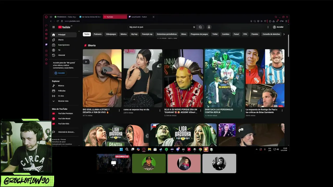Select the FIFA filter chip

[245, 34]
